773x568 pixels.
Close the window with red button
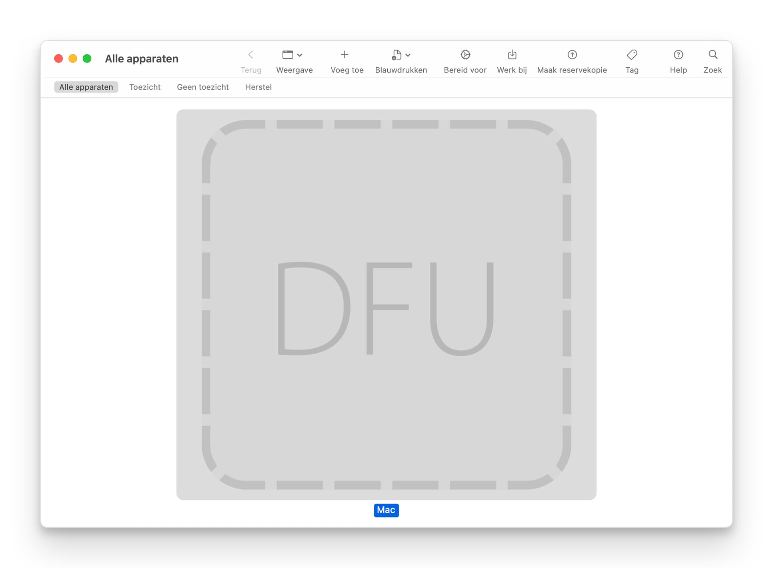[58, 59]
